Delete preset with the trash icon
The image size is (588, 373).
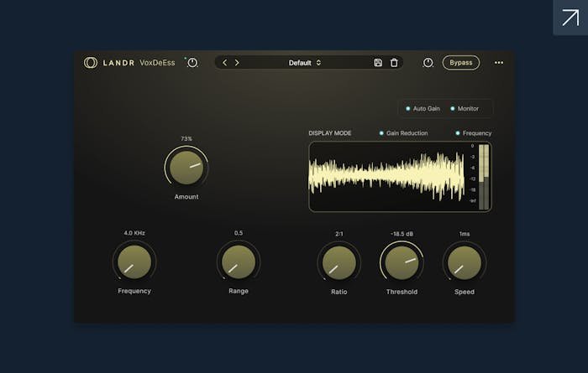click(394, 63)
